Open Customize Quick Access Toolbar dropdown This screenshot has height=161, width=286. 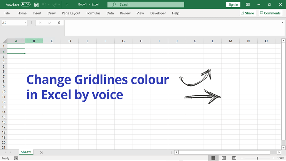pos(67,5)
